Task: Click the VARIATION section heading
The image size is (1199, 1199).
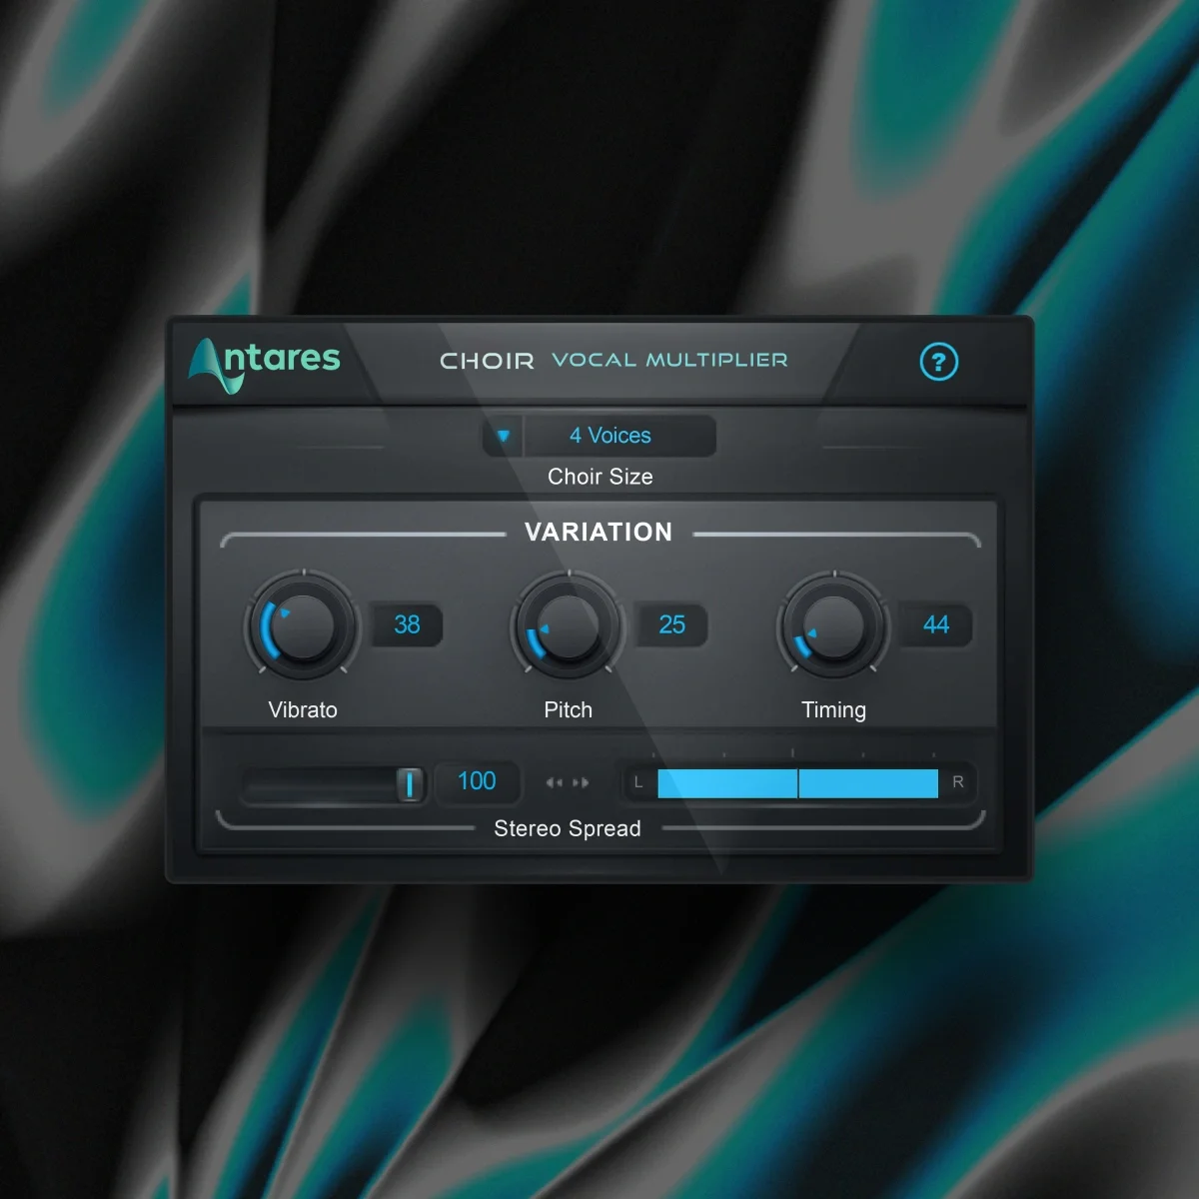Action: pos(599,533)
